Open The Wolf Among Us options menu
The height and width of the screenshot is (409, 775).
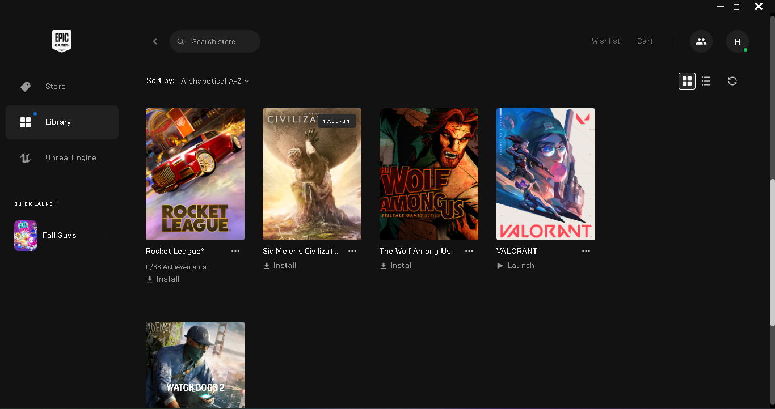[469, 251]
